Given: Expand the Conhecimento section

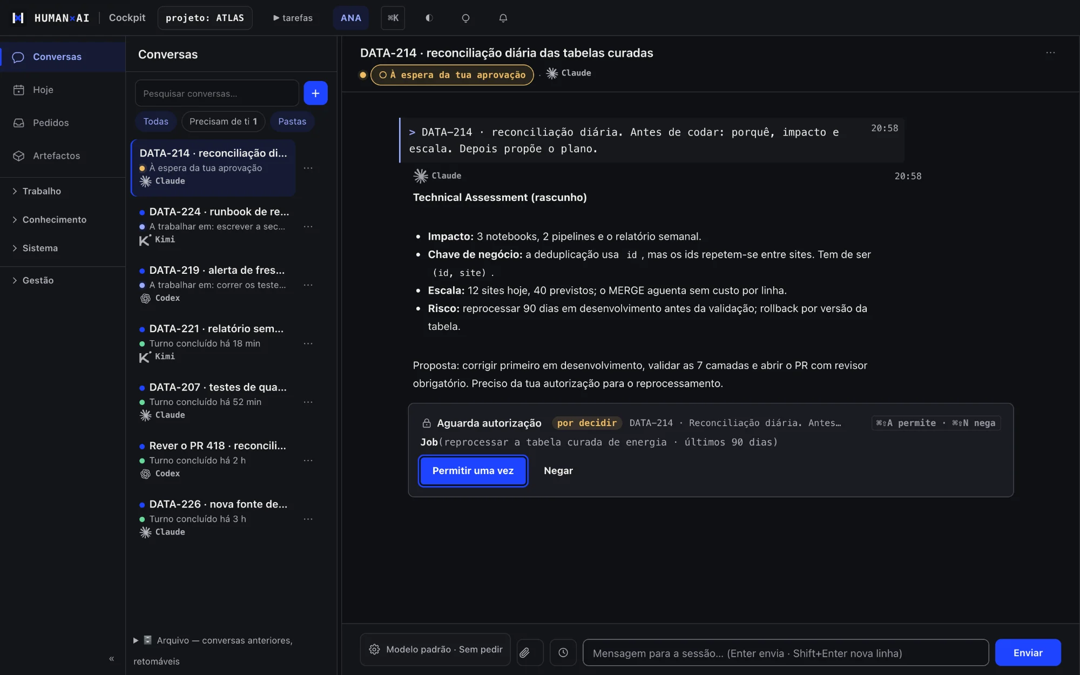Looking at the screenshot, I should pyautogui.click(x=63, y=220).
